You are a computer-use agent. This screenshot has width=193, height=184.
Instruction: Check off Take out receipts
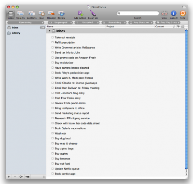53,37
